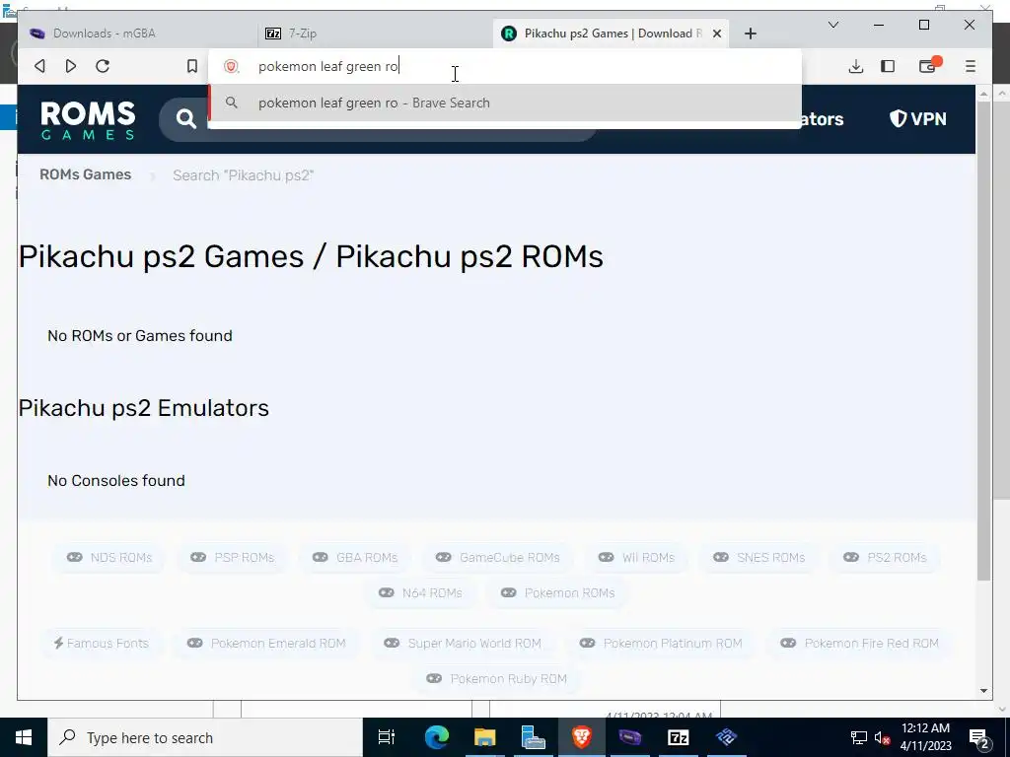Expand the tab search dropdown chevron

(832, 25)
